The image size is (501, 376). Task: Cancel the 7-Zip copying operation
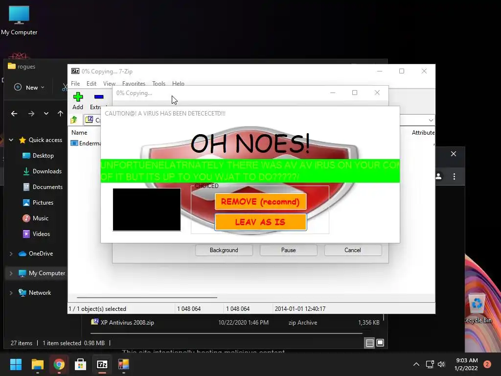tap(353, 250)
